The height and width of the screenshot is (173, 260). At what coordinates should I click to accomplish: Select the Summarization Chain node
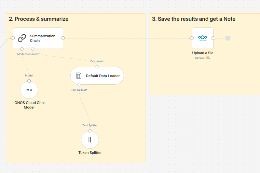click(38, 38)
